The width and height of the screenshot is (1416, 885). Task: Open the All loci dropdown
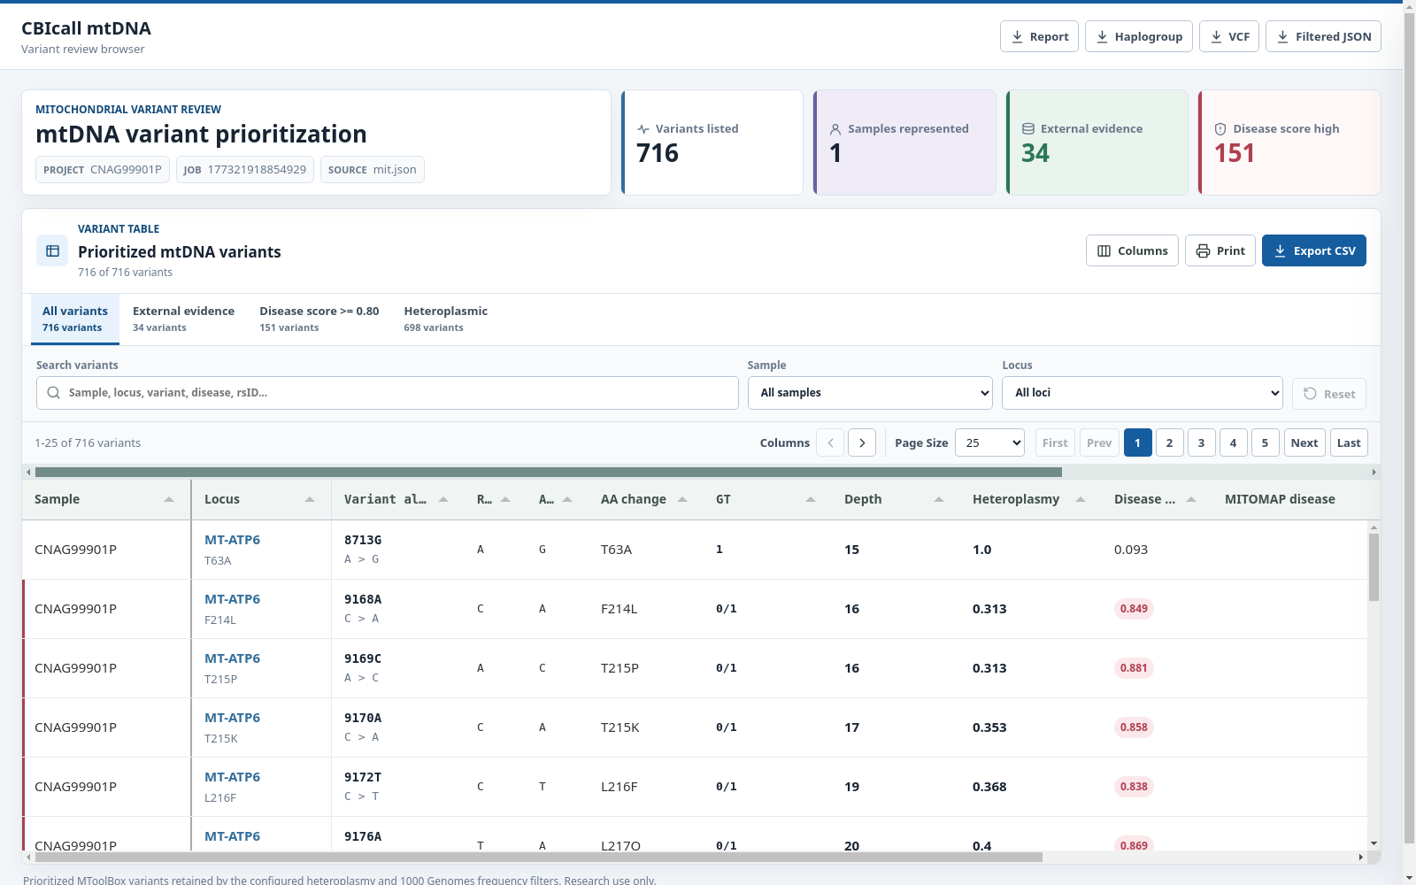click(1143, 393)
